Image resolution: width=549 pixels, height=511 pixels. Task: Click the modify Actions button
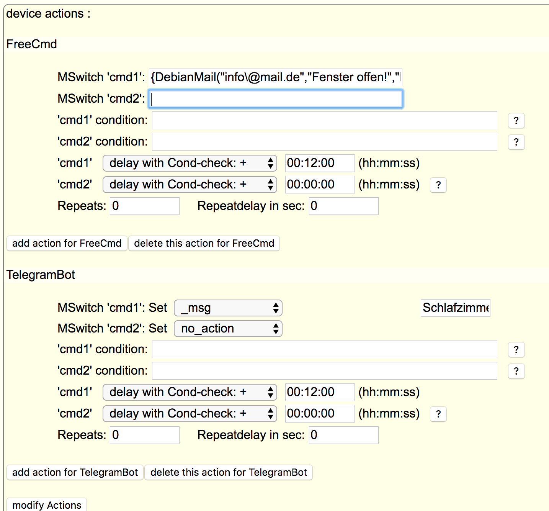point(47,504)
